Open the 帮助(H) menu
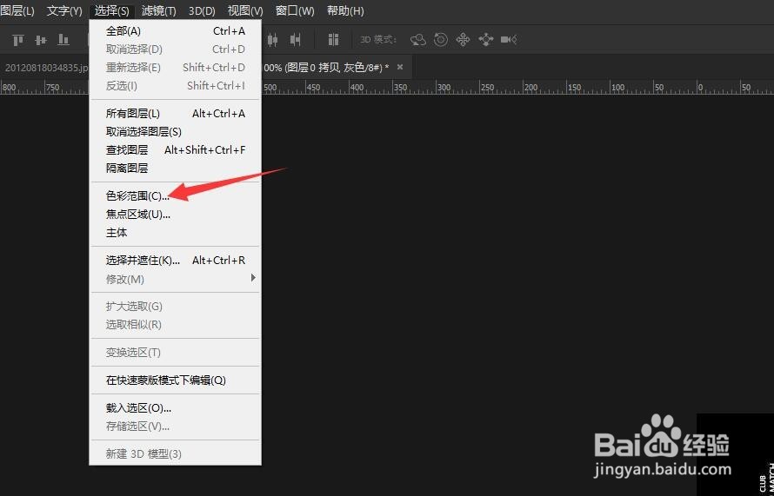The height and width of the screenshot is (496, 774). (x=345, y=10)
